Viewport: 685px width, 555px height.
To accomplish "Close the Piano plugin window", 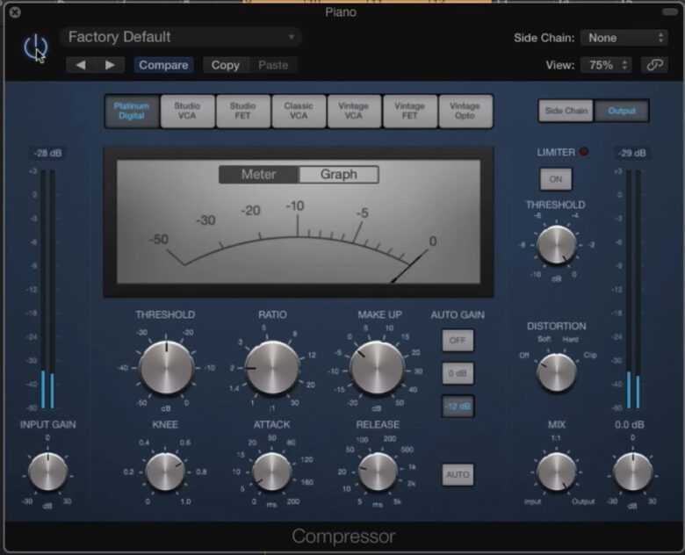I will 15,12.
